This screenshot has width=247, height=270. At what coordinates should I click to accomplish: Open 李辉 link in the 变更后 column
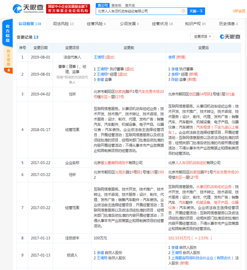coord(171,57)
